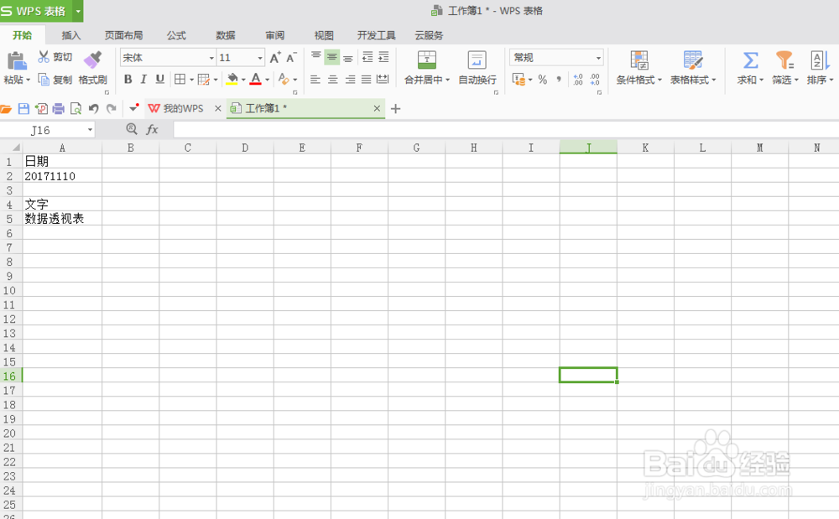Screen dimensions: 839x519
Task: Apply red font color
Action: [256, 80]
